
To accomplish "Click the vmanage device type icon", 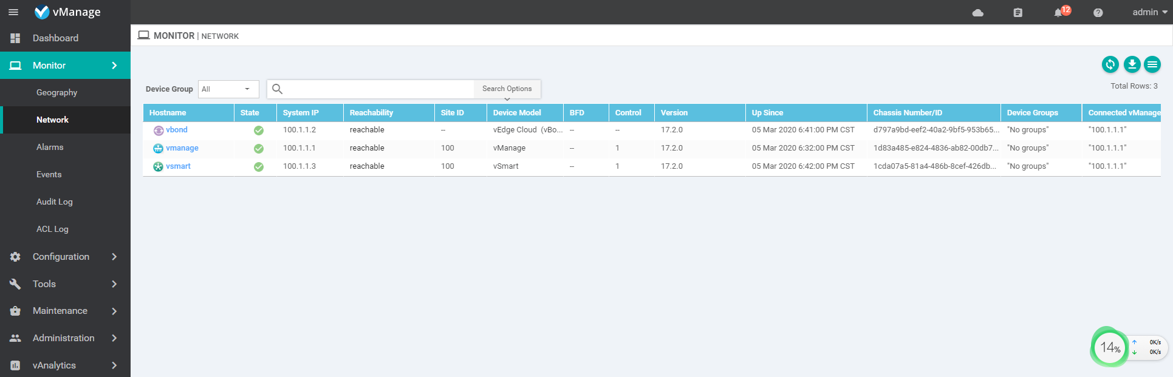I will [158, 149].
